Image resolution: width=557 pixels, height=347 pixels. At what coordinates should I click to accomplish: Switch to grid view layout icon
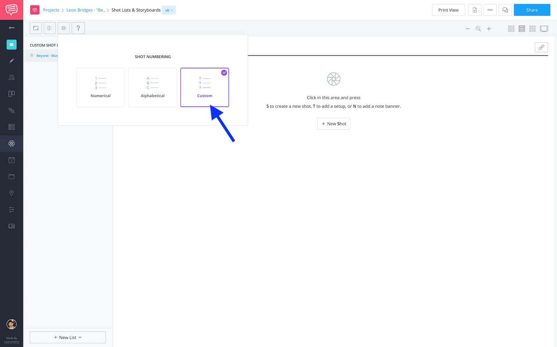pyautogui.click(x=532, y=29)
